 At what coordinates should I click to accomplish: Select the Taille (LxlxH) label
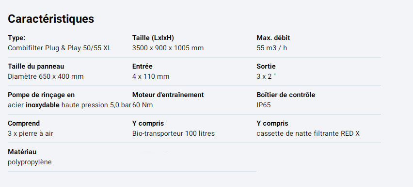pyautogui.click(x=153, y=38)
